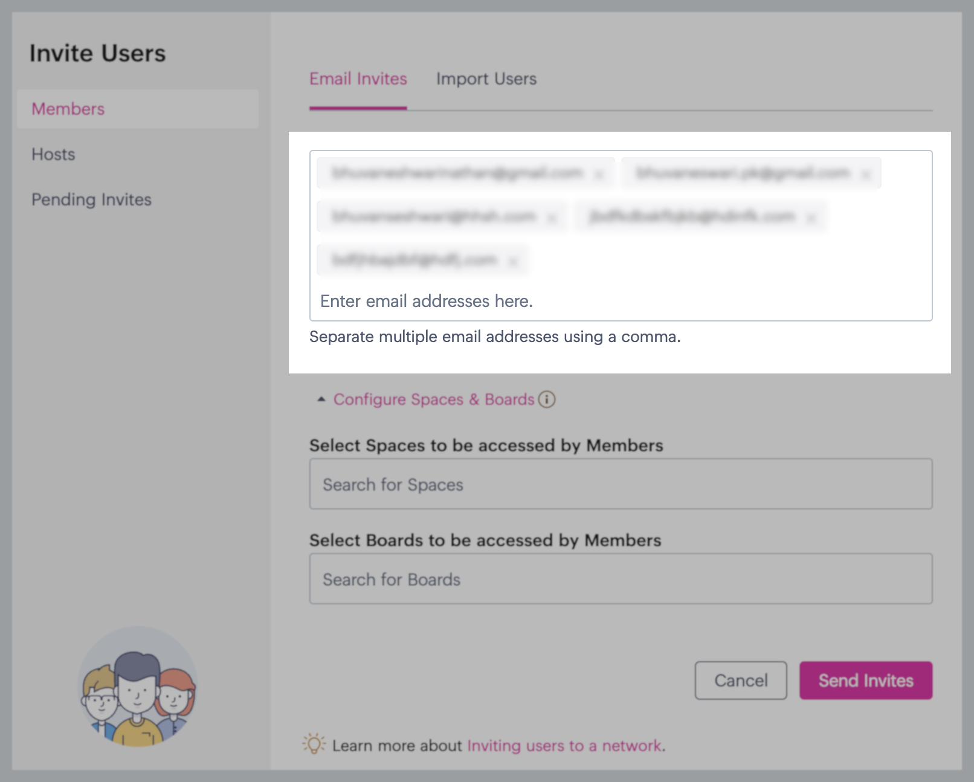Open the Import Users tab
974x782 pixels.
[x=486, y=79]
